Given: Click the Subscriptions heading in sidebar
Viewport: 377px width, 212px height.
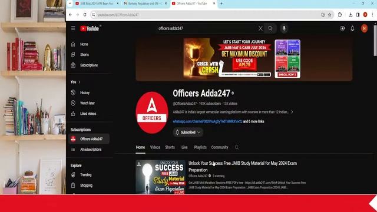Looking at the screenshot, I should coord(81,130).
